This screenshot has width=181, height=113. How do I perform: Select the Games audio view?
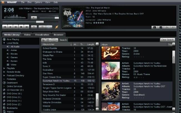pyautogui.click(x=14, y=57)
